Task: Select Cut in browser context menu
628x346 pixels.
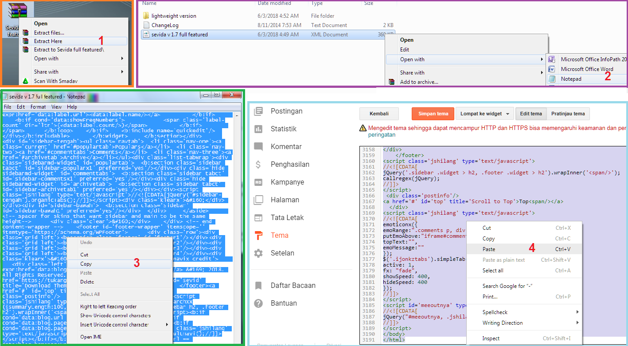Action: [x=524, y=228]
